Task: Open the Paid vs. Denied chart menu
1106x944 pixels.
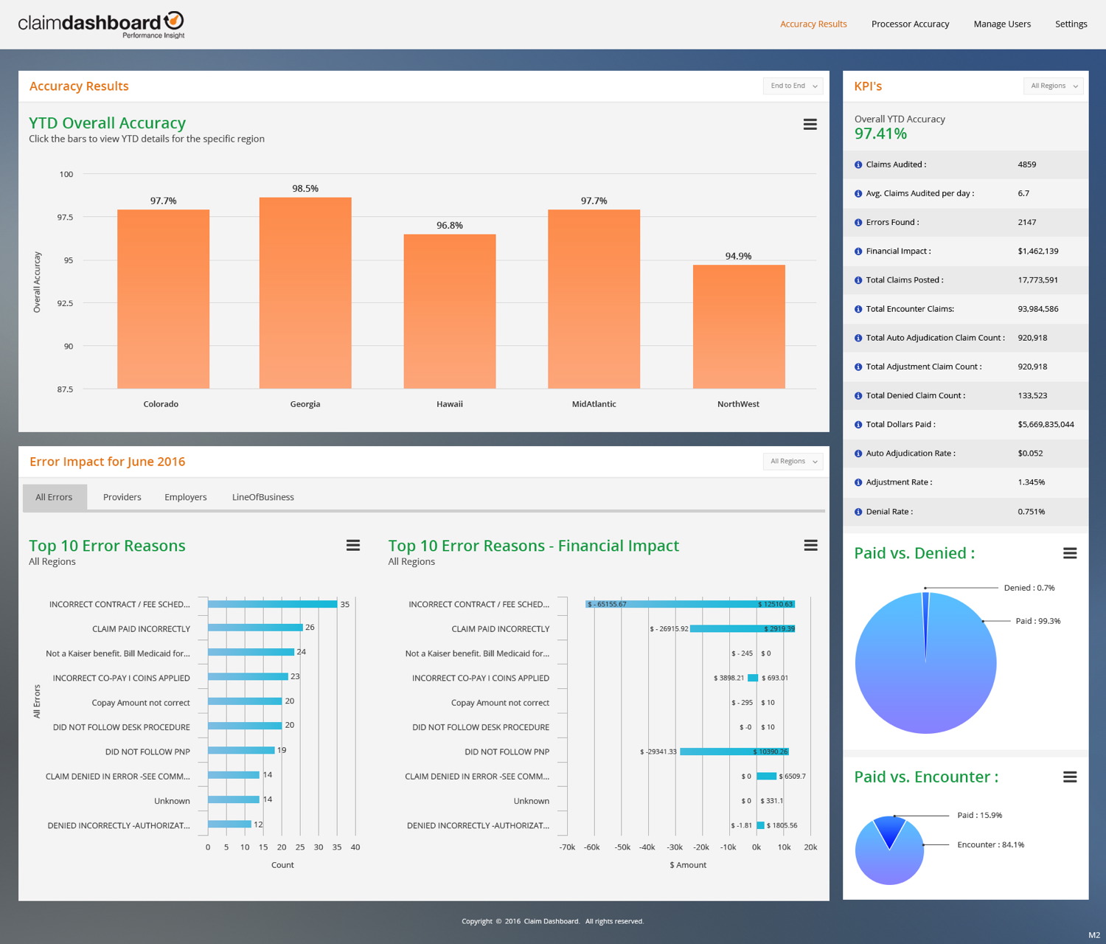Action: (x=1070, y=553)
